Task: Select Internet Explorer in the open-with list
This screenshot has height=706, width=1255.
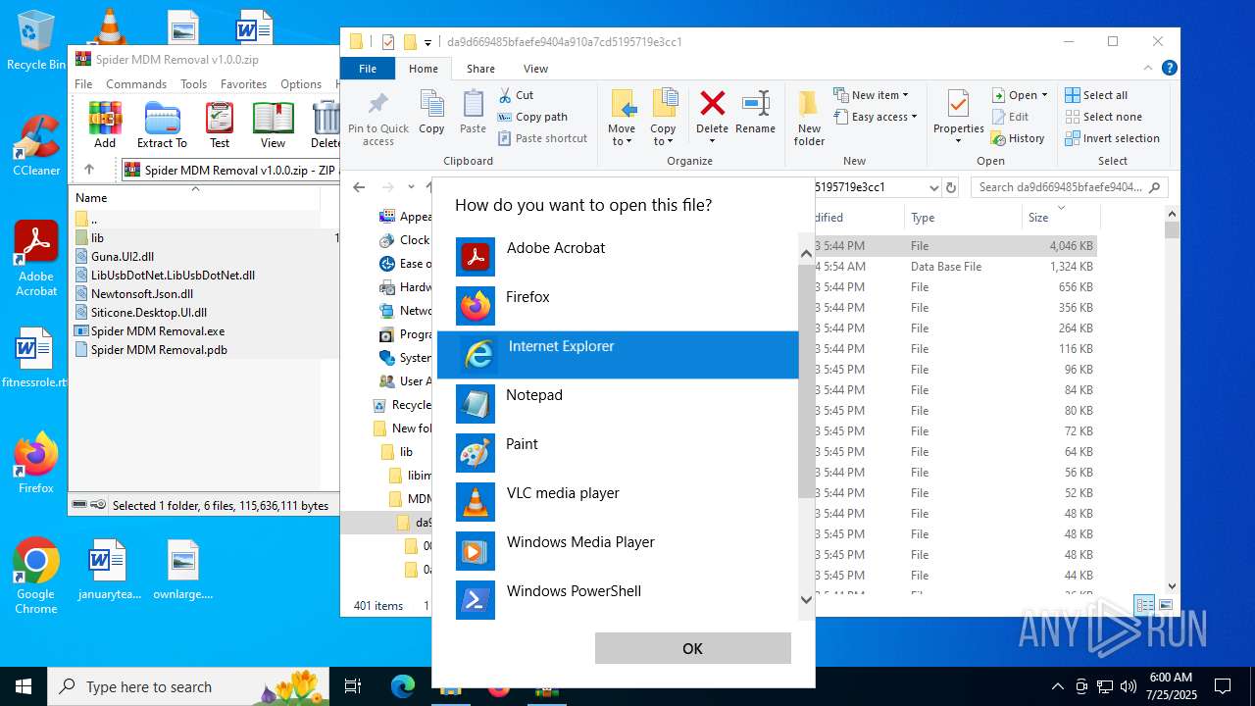Action: [618, 355]
